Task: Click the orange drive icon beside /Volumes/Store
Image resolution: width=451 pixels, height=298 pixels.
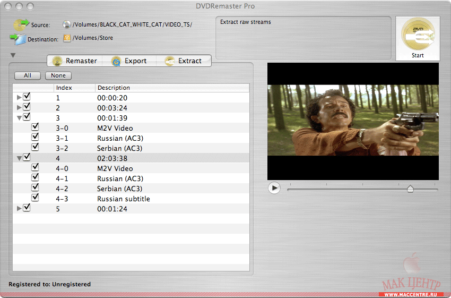Action: pos(67,38)
